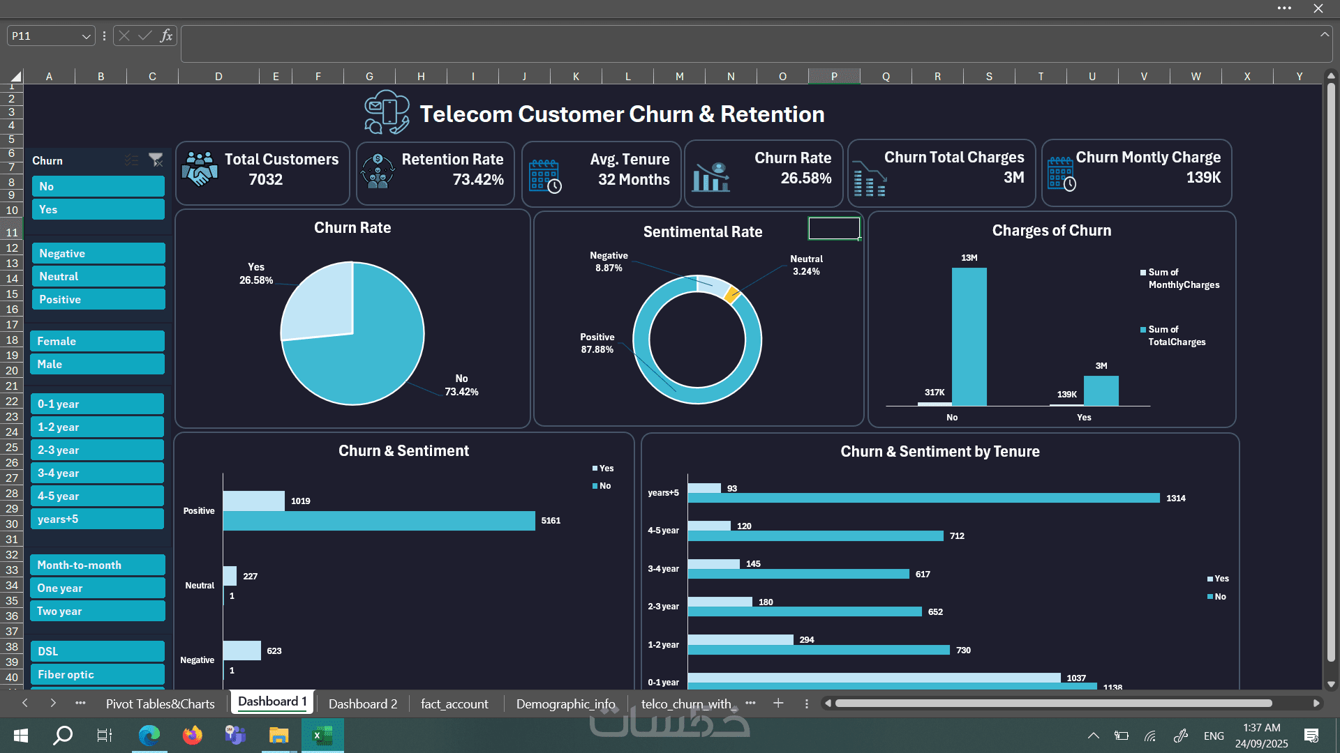Switch to Dashboard 2 sheet tab

[362, 703]
